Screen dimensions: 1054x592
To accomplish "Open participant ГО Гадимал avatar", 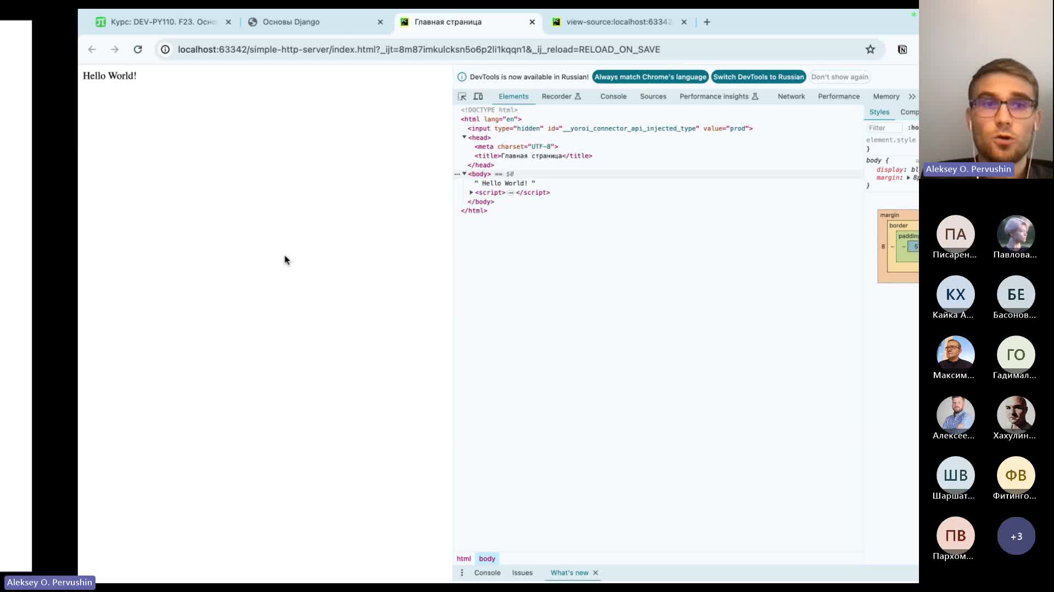I will pyautogui.click(x=1016, y=355).
